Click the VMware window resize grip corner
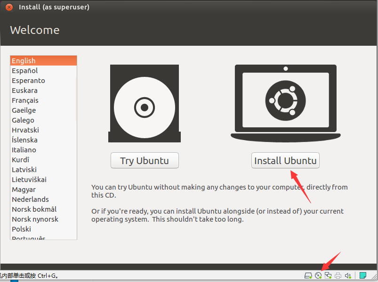The width and height of the screenshot is (378, 282). (x=374, y=277)
